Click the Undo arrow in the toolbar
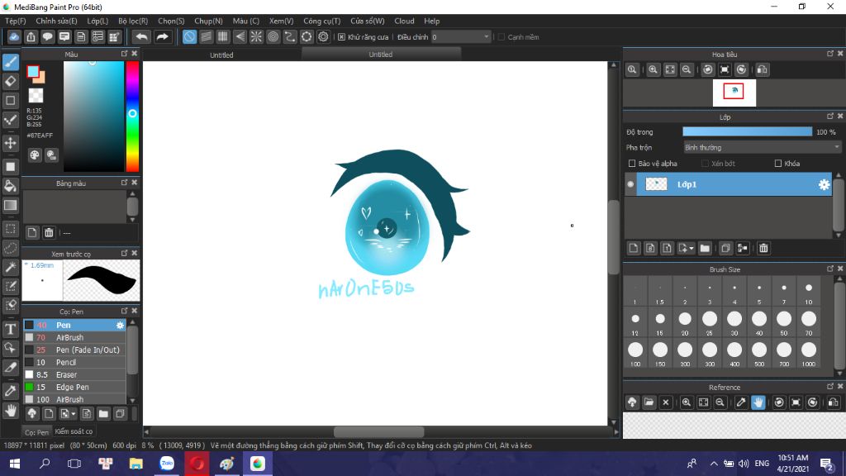Image resolution: width=846 pixels, height=476 pixels. tap(141, 36)
